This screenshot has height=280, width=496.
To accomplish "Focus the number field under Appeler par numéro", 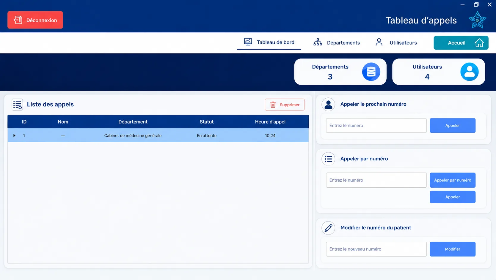I will [x=376, y=180].
